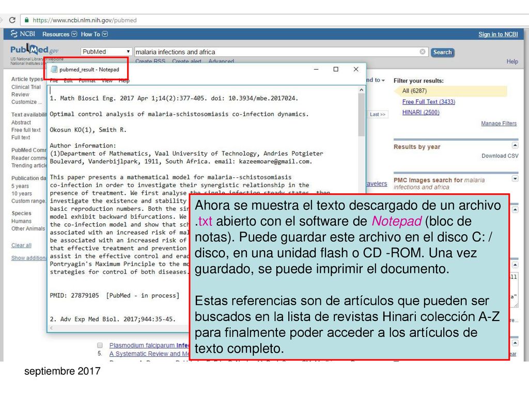Click the secure padlock icon in address bar
Screen dimensions: 529x397
27,20
